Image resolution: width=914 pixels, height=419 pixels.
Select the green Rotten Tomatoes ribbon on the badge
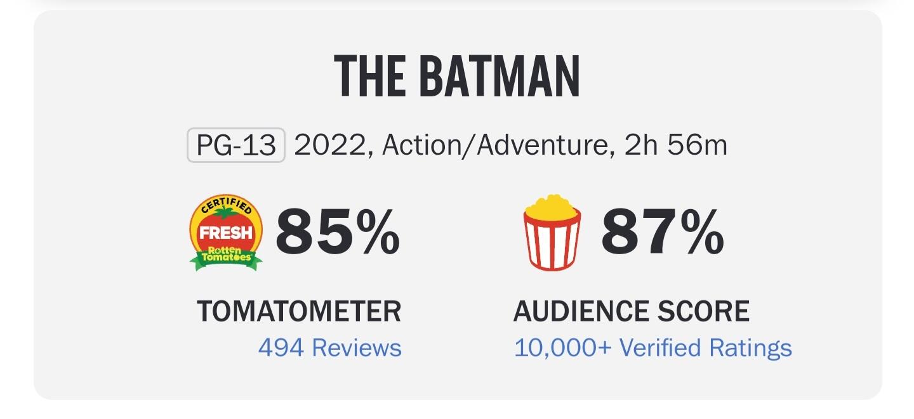226,258
